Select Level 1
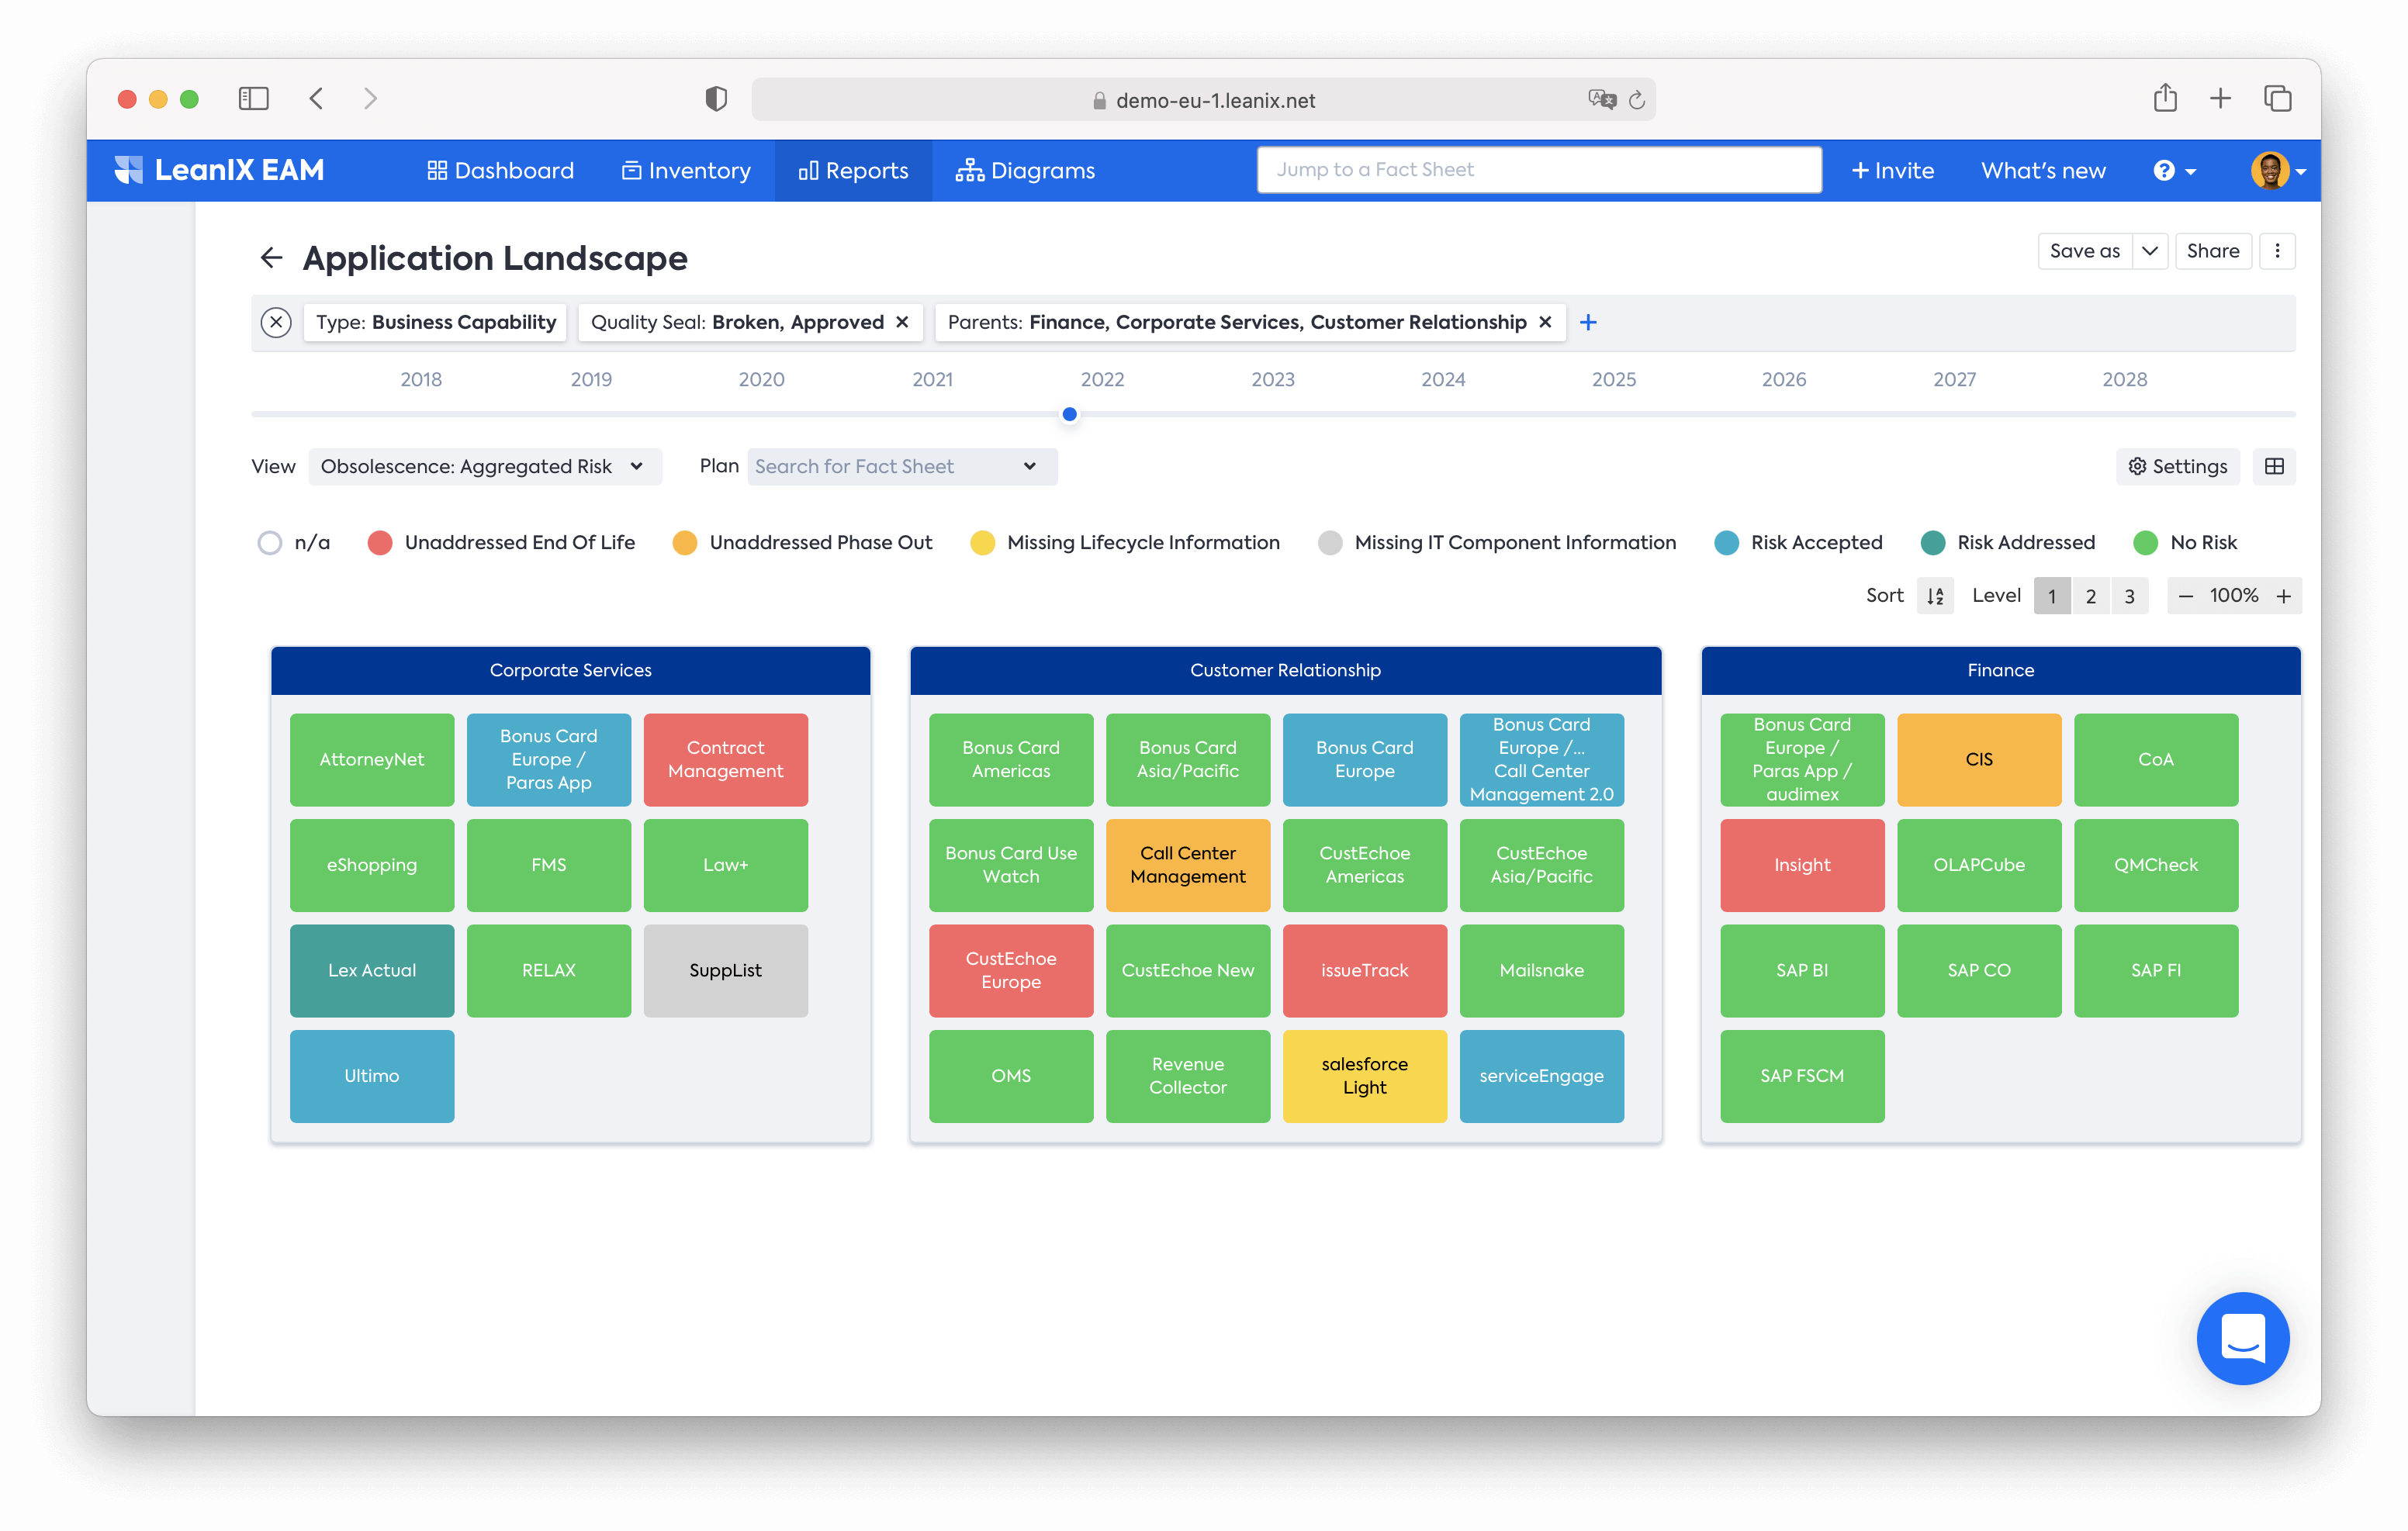The height and width of the screenshot is (1531, 2408). pyautogui.click(x=2051, y=596)
